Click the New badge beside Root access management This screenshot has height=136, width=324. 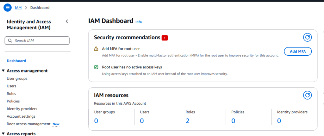[x=56, y=124]
